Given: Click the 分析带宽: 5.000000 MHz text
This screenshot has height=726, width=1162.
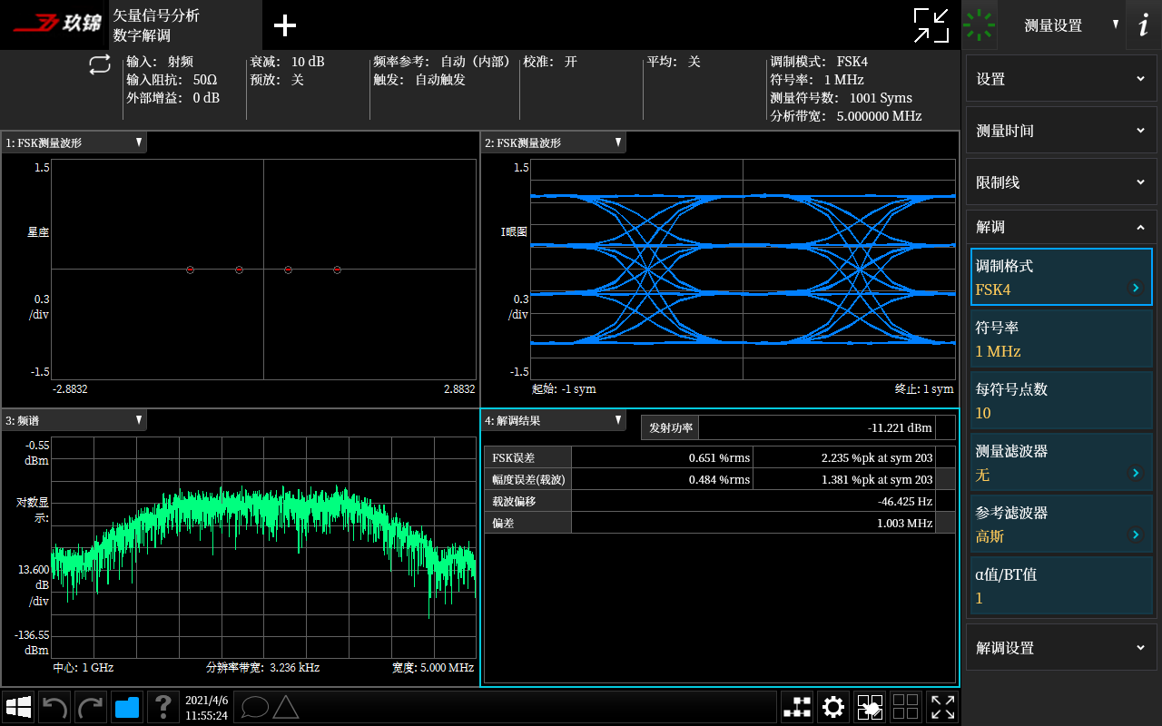Looking at the screenshot, I should tap(846, 116).
